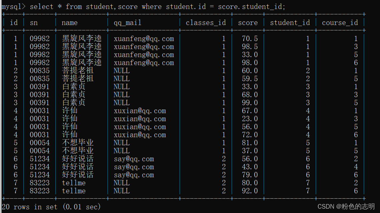Select the 'student_id' column header
The image size is (380, 213).
(x=290, y=23)
